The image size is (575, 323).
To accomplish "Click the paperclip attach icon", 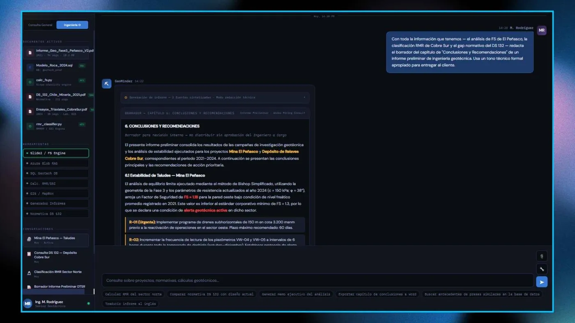I will (542, 256).
